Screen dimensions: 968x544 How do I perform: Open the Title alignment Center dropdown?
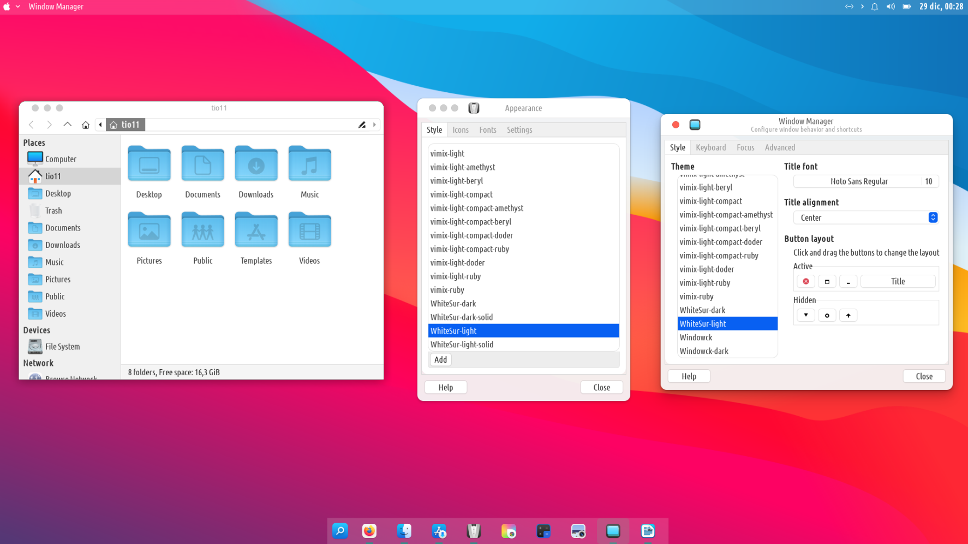point(865,218)
